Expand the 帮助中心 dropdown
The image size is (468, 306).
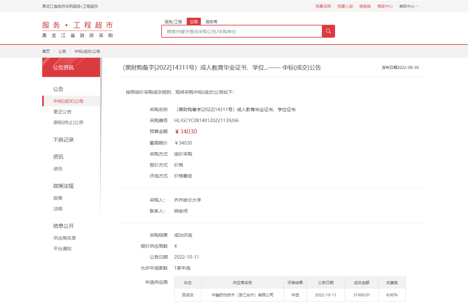click(x=409, y=6)
